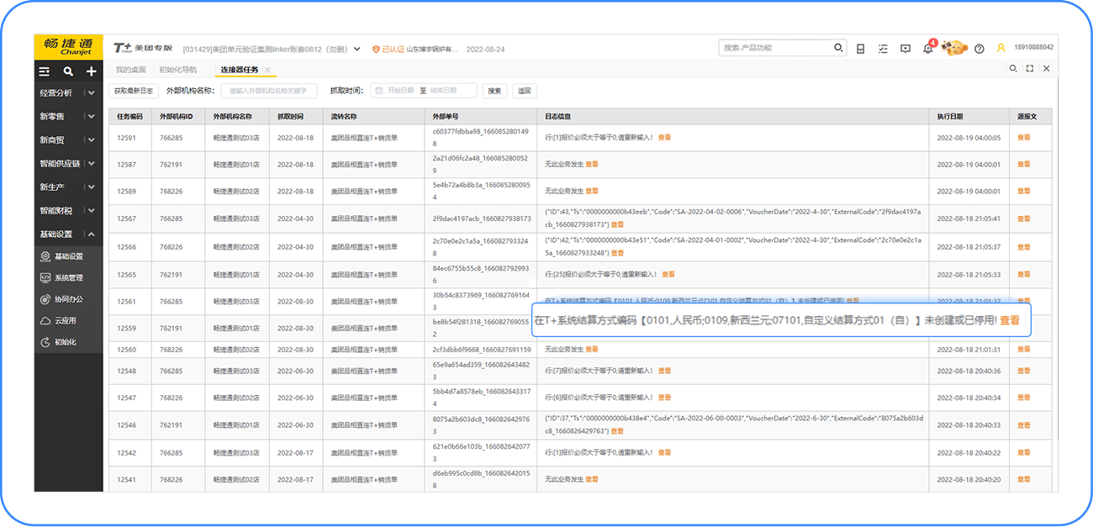1093x527 pixels.
Task: Open the task checklist icon in header
Action: (x=882, y=49)
